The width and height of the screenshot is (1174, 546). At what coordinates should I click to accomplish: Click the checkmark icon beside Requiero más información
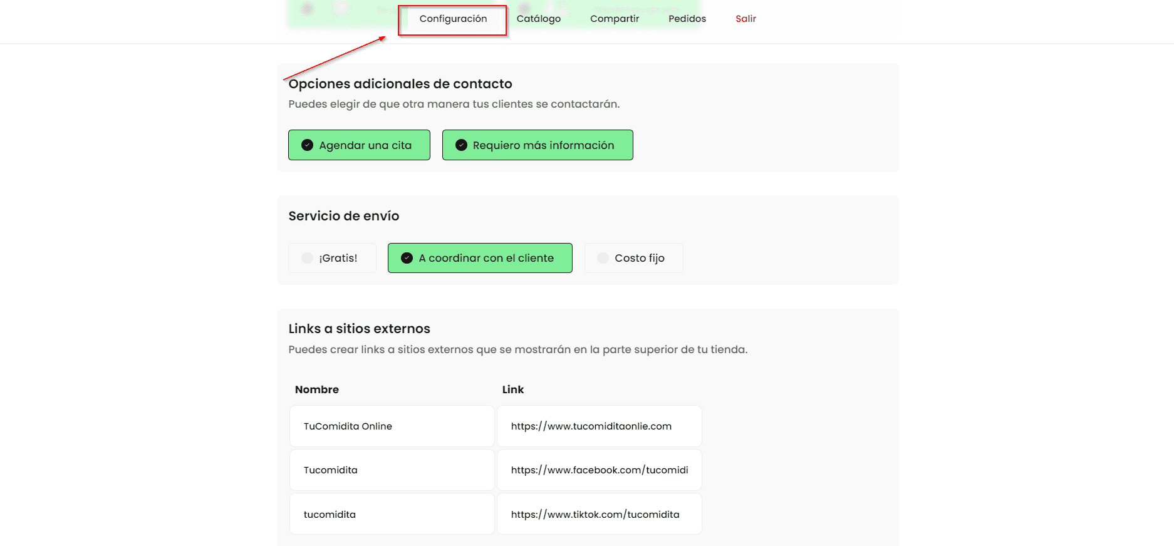(461, 145)
